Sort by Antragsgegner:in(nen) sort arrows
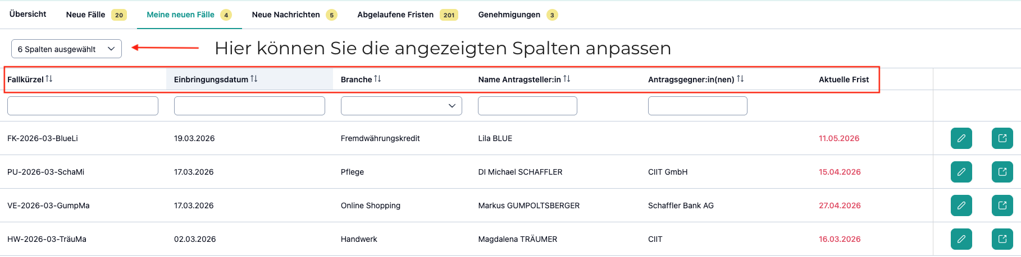Viewport: 1021px width, 257px height. coord(740,79)
